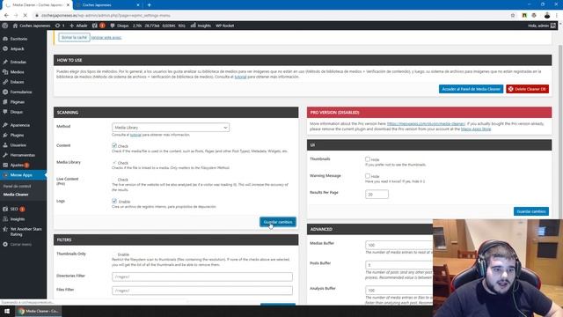Open Windows Start menu
The image size is (563, 317).
point(7,311)
